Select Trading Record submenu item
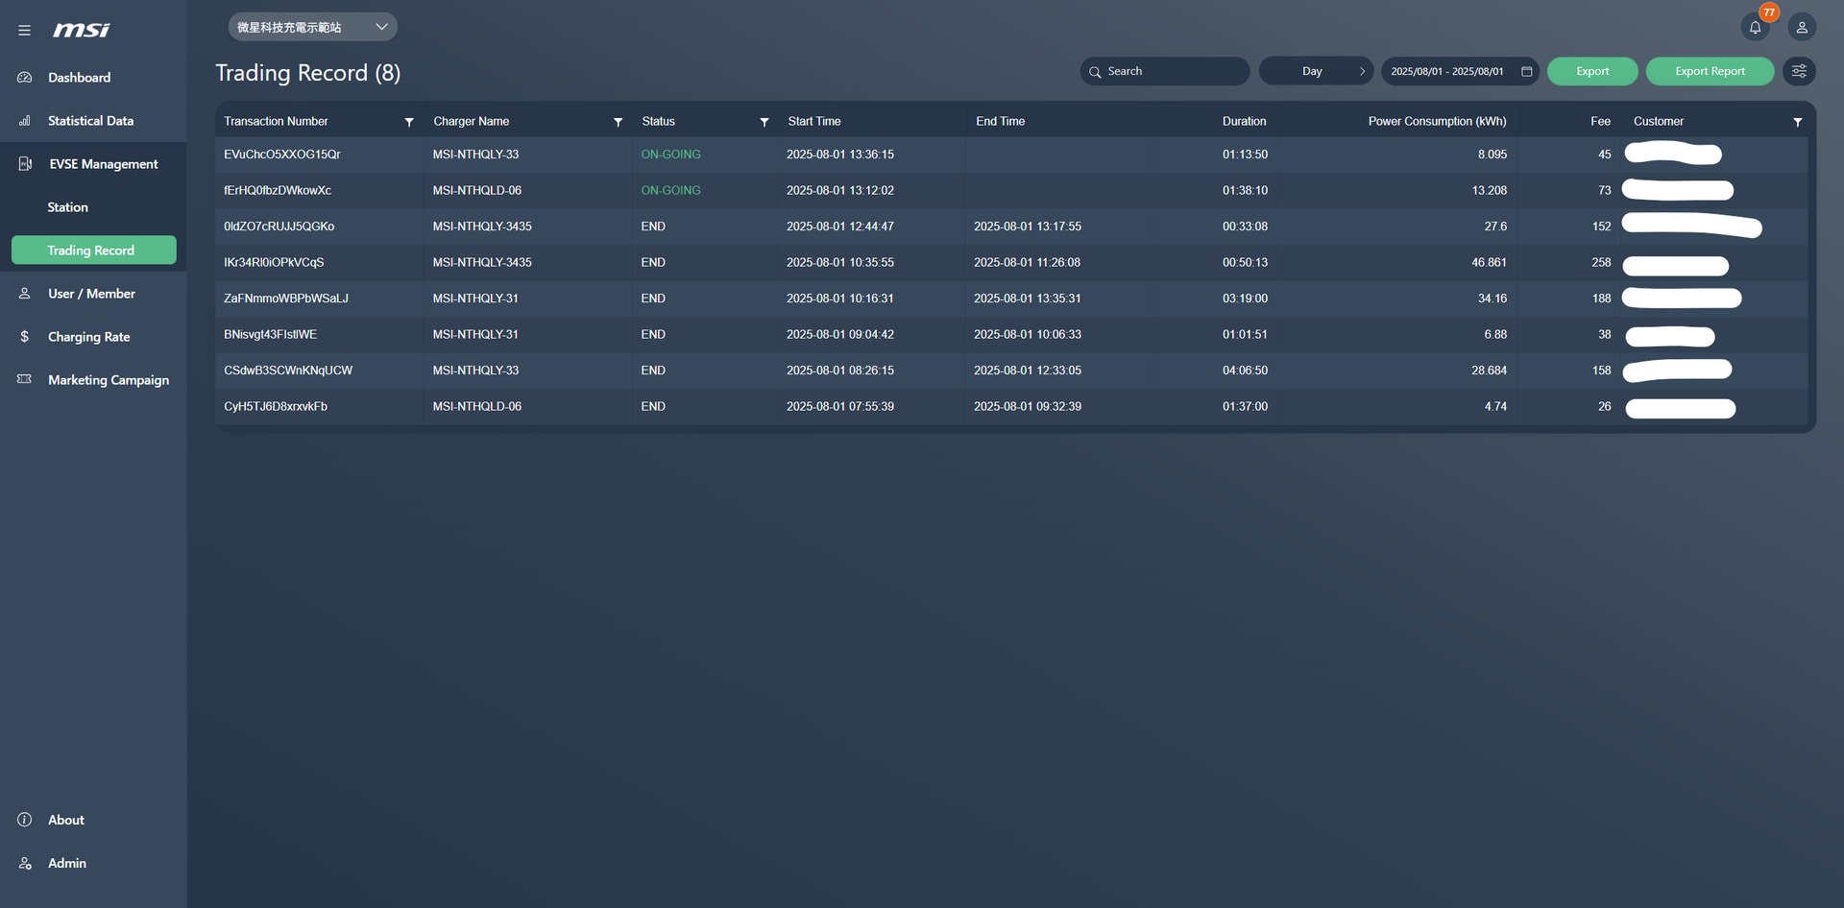This screenshot has height=908, width=1844. 94,250
